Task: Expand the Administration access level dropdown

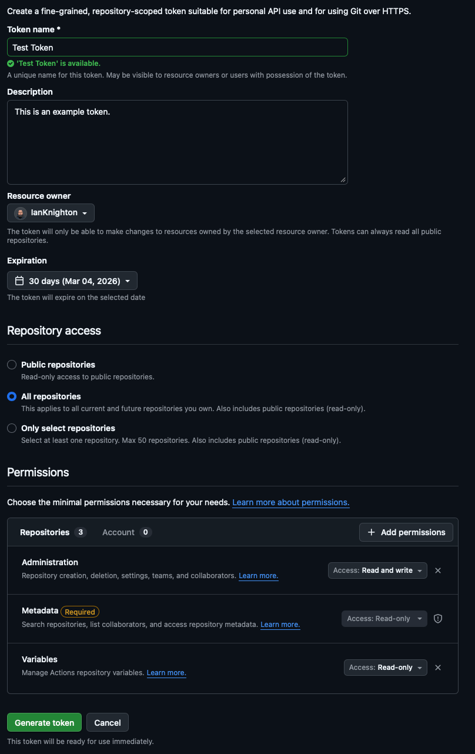Action: click(377, 570)
